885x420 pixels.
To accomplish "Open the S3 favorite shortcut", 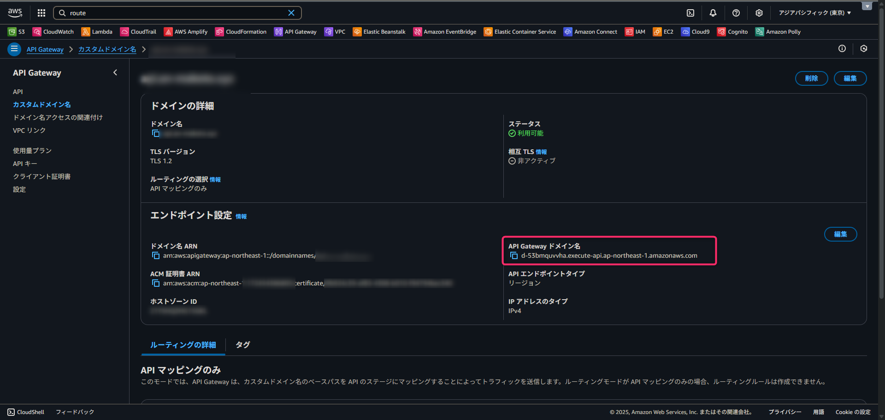I will pos(17,32).
